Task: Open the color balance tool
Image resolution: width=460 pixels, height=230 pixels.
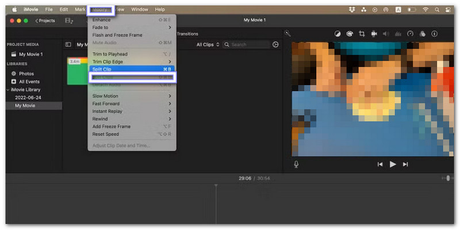Action: pyautogui.click(x=338, y=34)
